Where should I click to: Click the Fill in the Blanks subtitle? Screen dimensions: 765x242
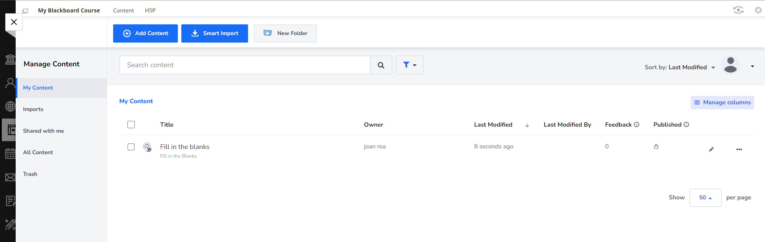click(178, 156)
